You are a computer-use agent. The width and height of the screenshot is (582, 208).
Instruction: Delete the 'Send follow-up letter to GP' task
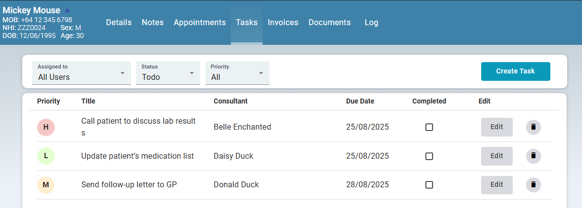(x=533, y=185)
